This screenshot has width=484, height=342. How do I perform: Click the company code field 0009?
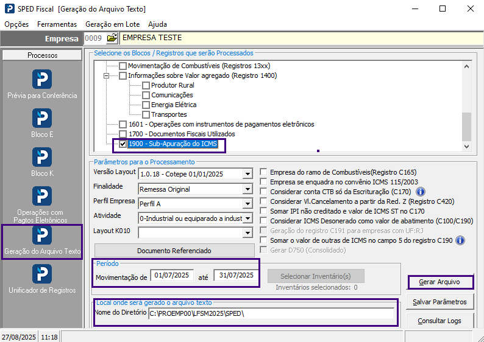click(x=94, y=38)
